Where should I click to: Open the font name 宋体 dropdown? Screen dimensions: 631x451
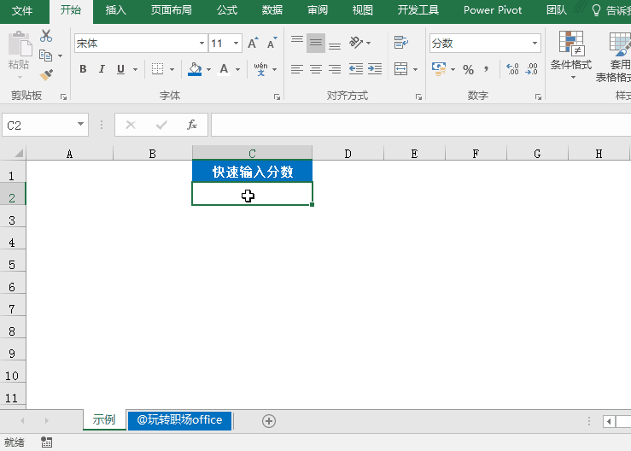202,43
